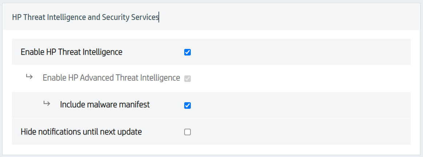This screenshot has width=423, height=157.
Task: Click the "Hide notifications until next update" label
Action: [x=81, y=132]
